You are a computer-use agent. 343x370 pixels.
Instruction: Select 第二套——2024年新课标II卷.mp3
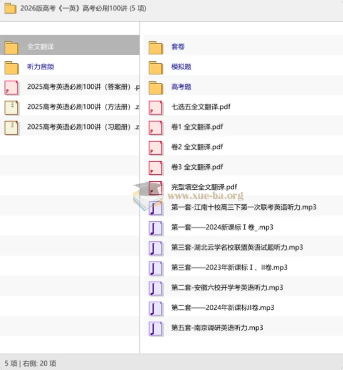click(x=223, y=307)
